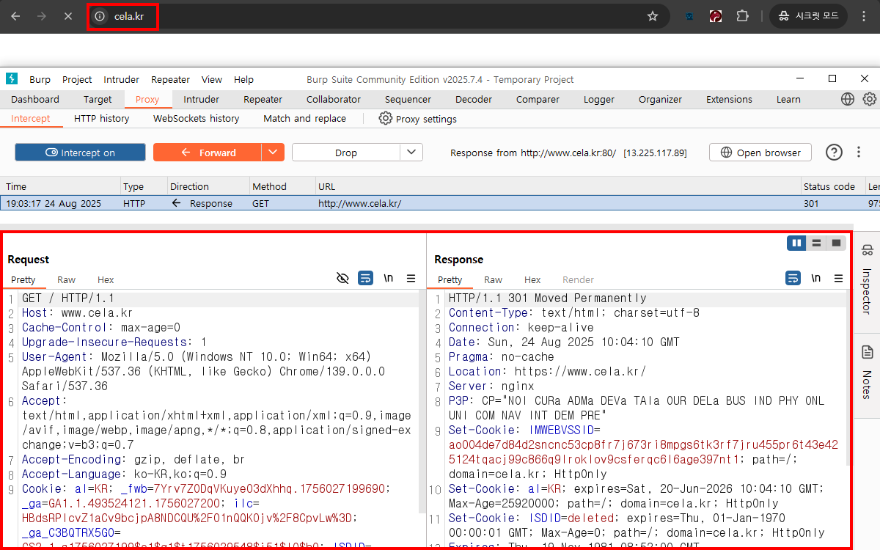This screenshot has width=880, height=550.
Task: Toggle hidden items eye in Request
Action: 342,279
